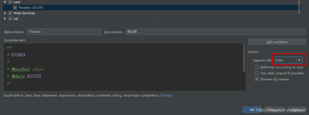This screenshot has width=309, height=115.
Task: Enable Use static import if possible
Action: pos(257,73)
